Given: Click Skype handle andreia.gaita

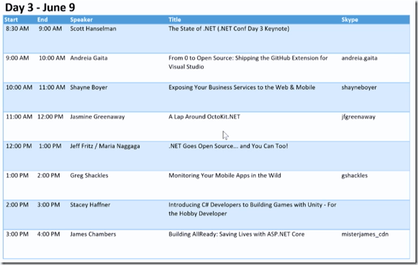Looking at the screenshot, I should tap(360, 58).
